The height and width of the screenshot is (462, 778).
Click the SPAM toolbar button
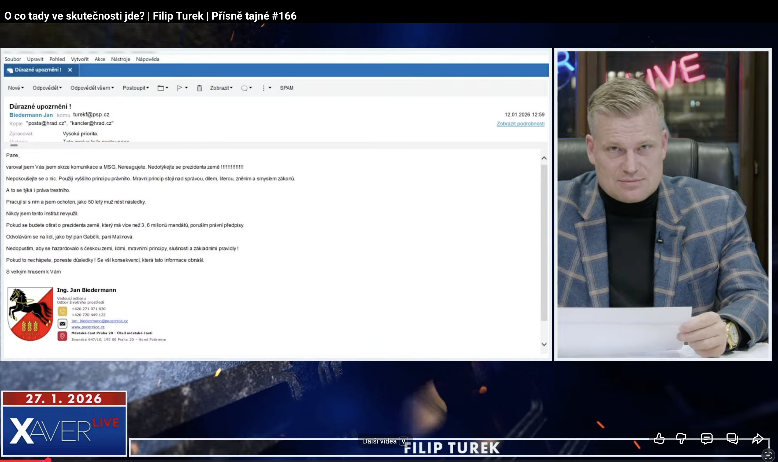coord(286,88)
